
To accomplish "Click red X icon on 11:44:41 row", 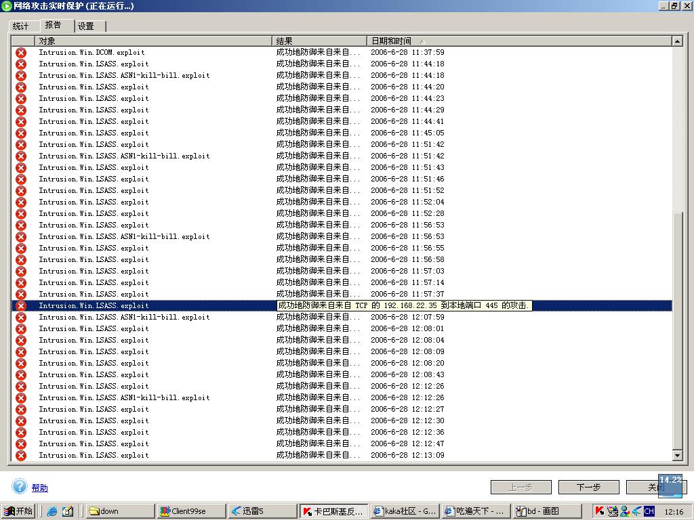I will pyautogui.click(x=21, y=122).
